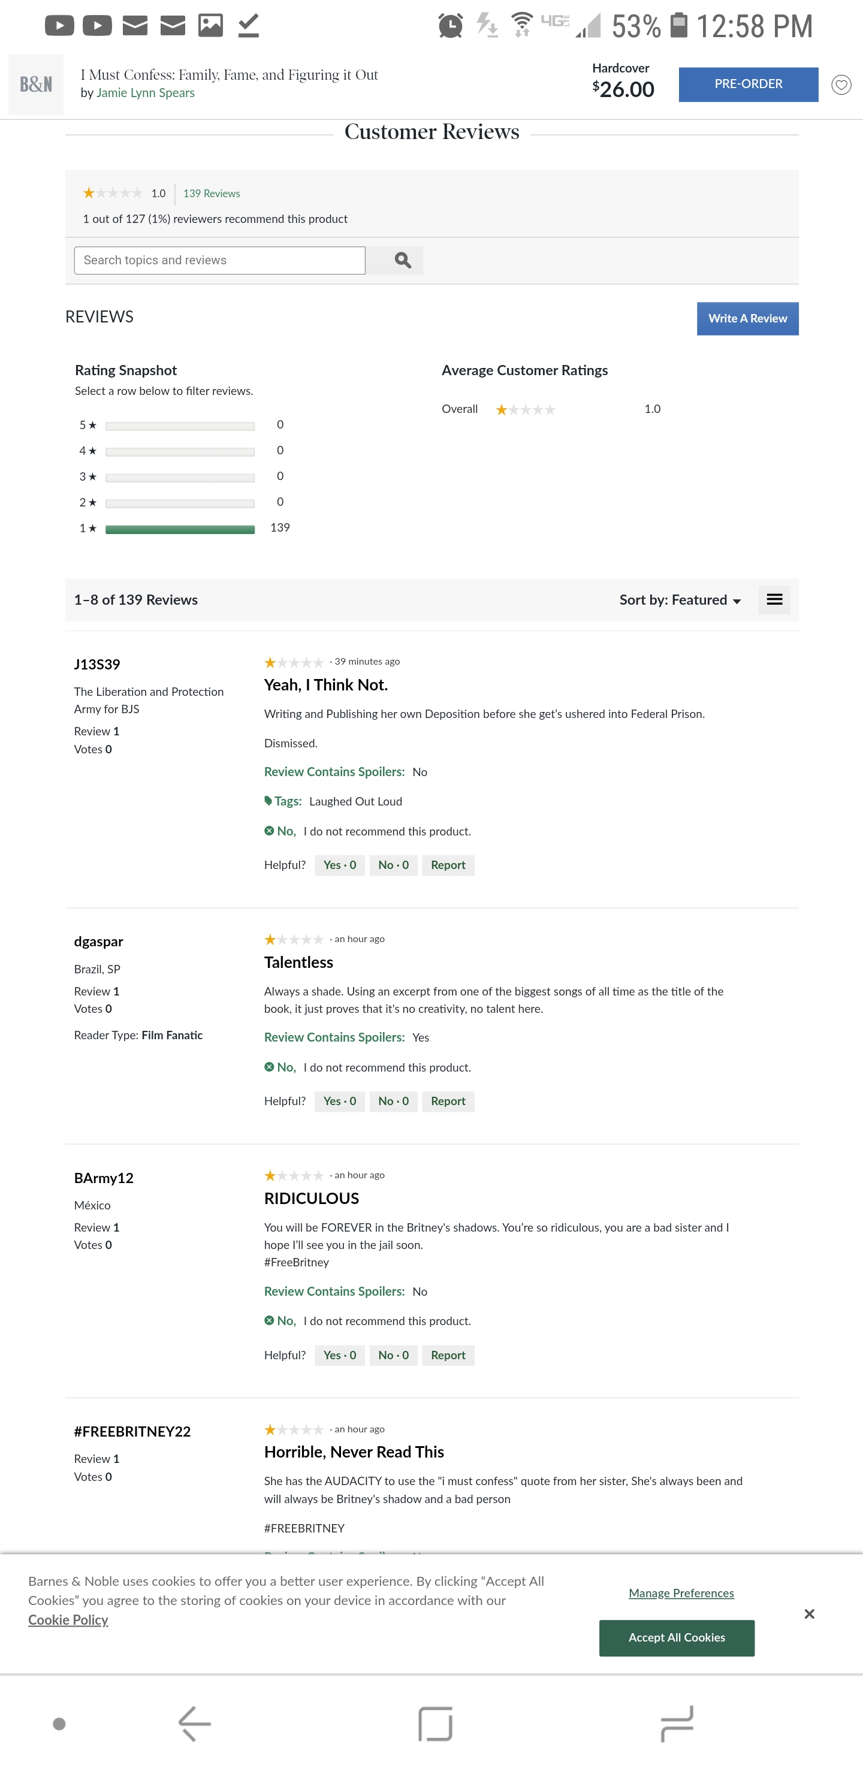This screenshot has height=1774, width=863.
Task: Open Manage Preferences for cookies
Action: coord(681,1593)
